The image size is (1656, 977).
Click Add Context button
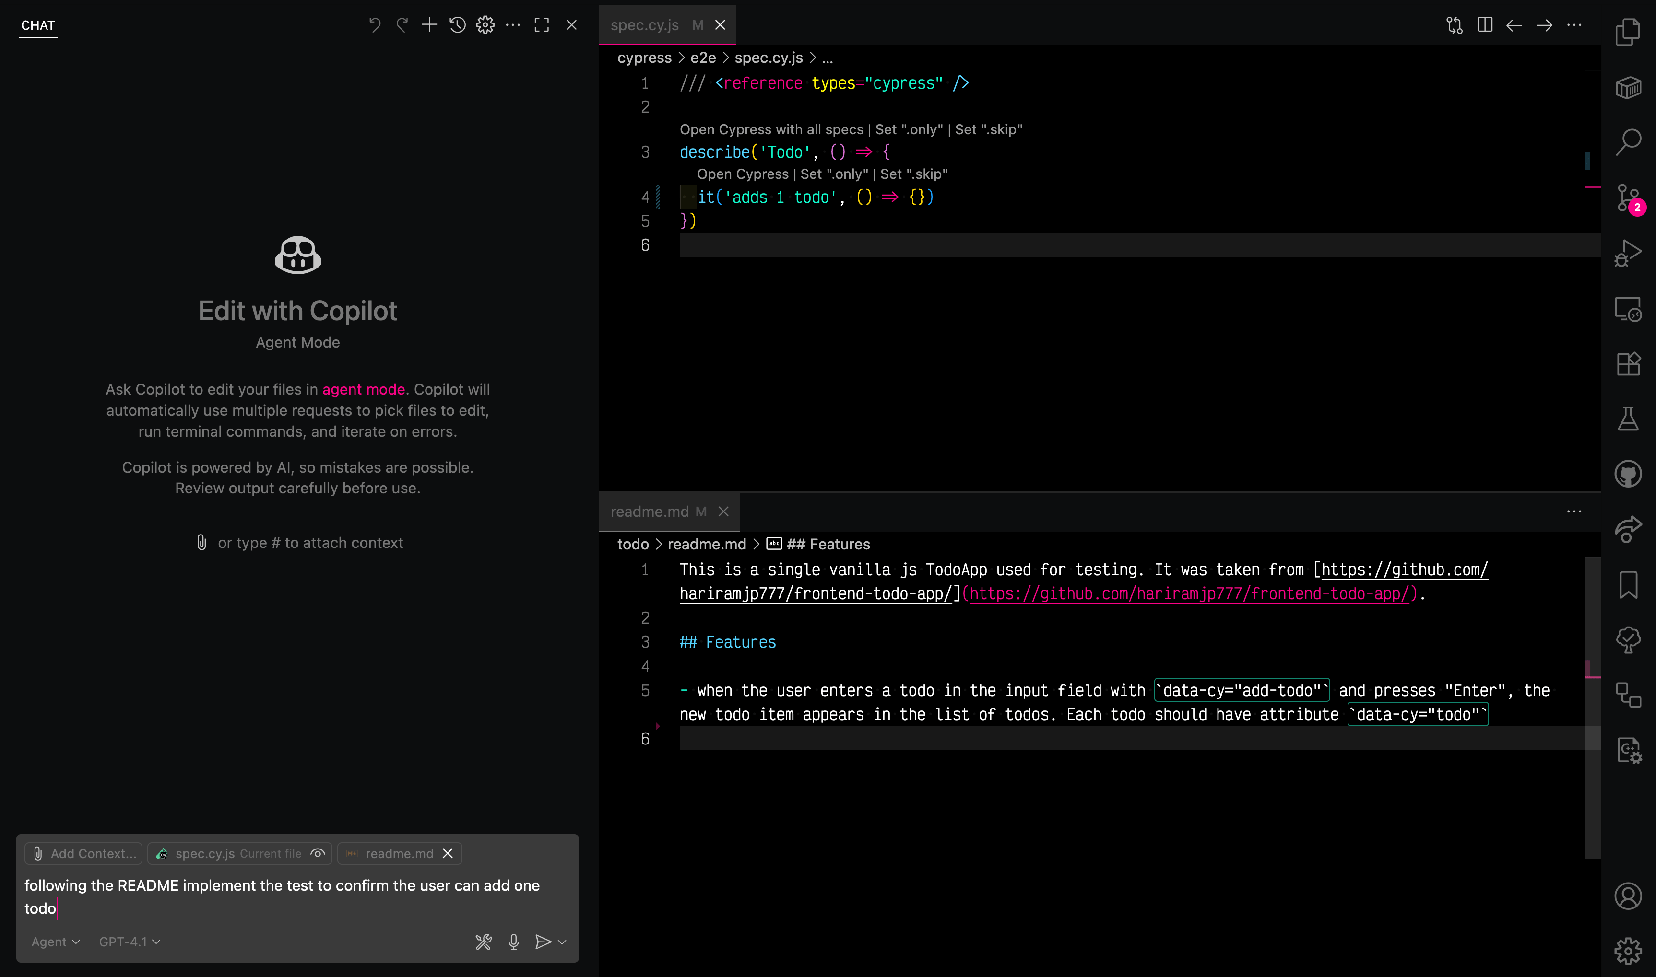[83, 853]
